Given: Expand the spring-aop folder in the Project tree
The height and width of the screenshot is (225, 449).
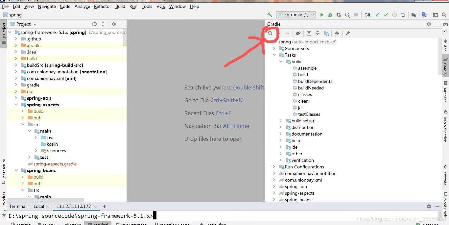Looking at the screenshot, I should 16,98.
